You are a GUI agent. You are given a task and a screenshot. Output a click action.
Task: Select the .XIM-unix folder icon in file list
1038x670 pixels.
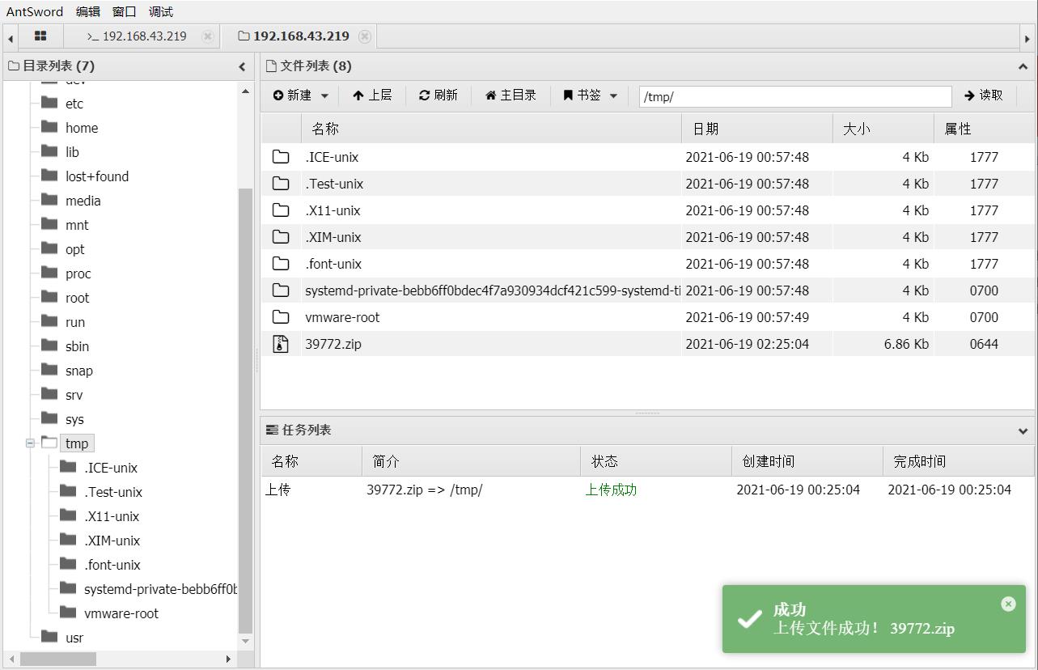[x=281, y=237]
